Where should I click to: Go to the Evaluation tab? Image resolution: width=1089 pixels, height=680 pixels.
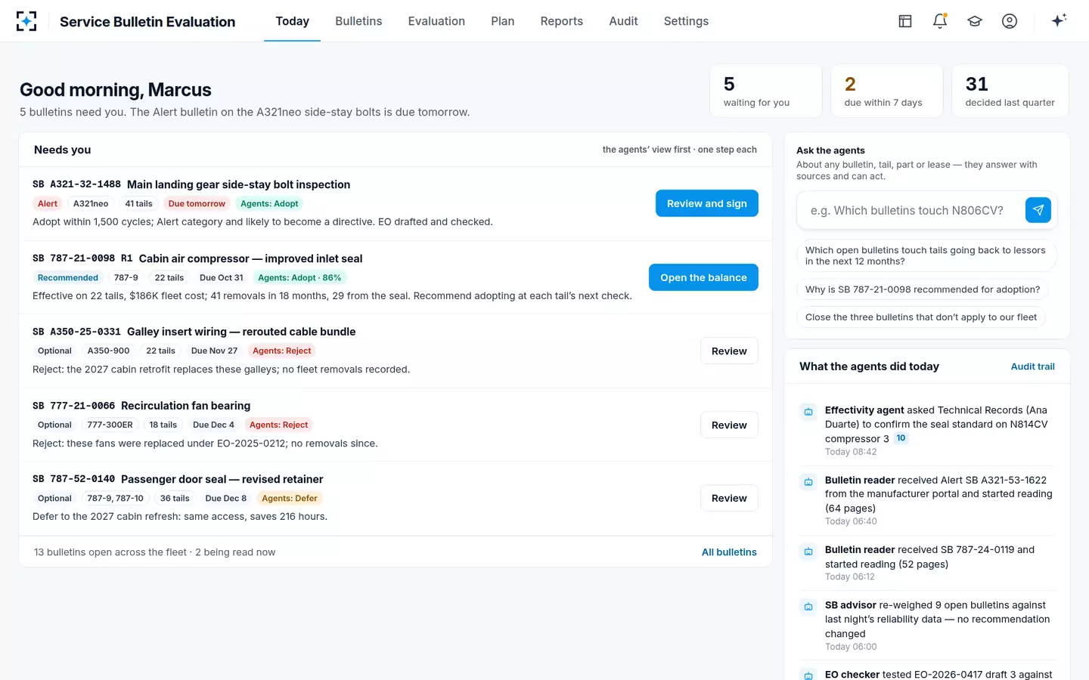(x=436, y=21)
